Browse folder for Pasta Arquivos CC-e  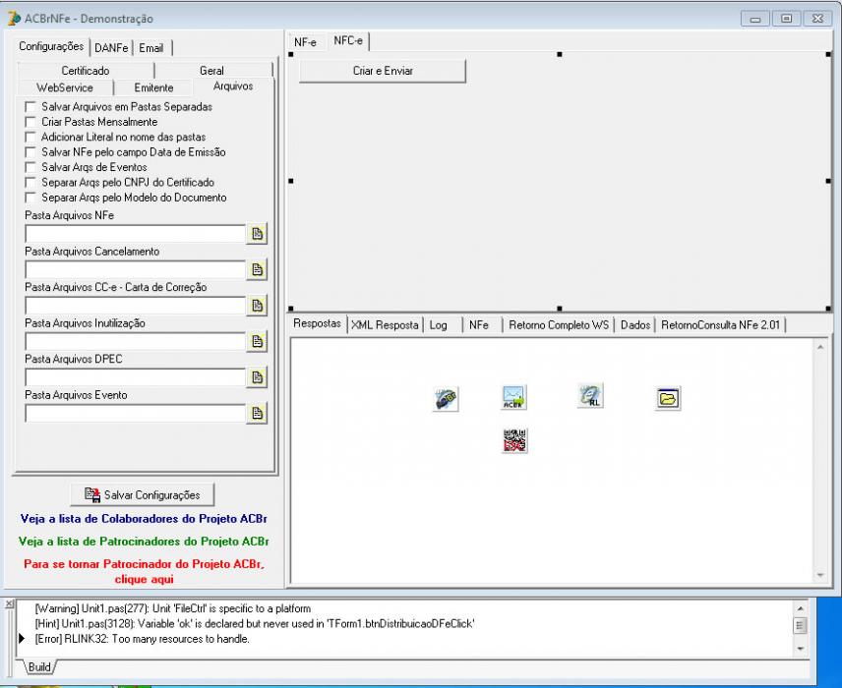(257, 306)
